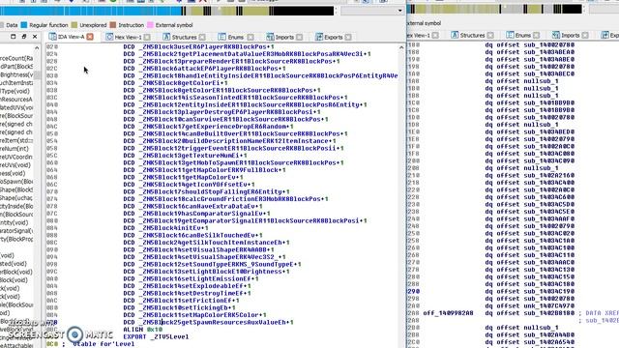Click the External symbol legend color swatch
This screenshot has width=619, height=348.
click(150, 25)
